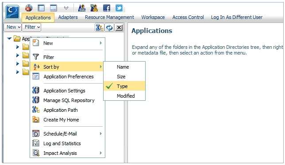This screenshot has height=165, width=285.
Task: Switch to the Adapters tab
Action: tap(68, 17)
